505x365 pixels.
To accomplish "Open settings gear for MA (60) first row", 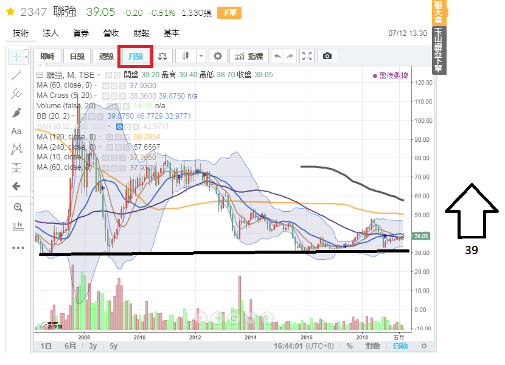I will coord(114,86).
